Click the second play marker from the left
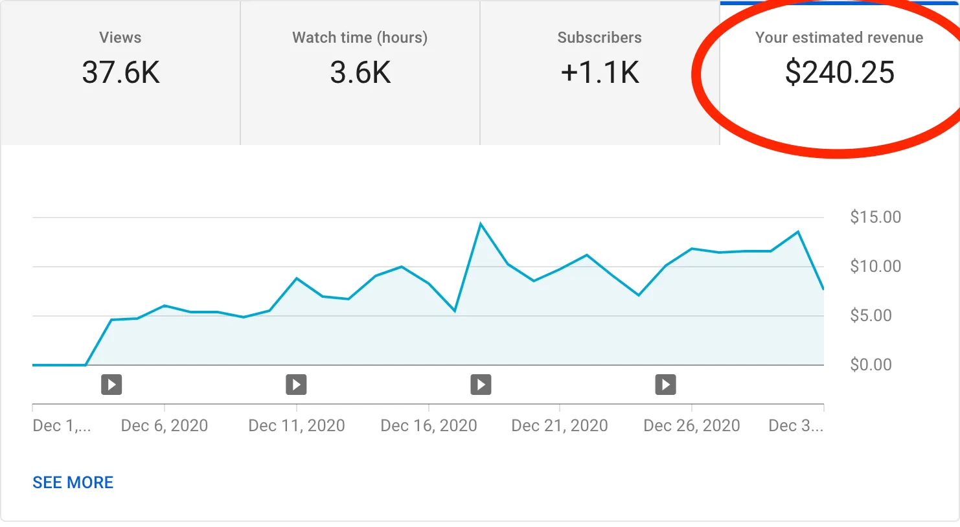The width and height of the screenshot is (960, 527). [296, 384]
